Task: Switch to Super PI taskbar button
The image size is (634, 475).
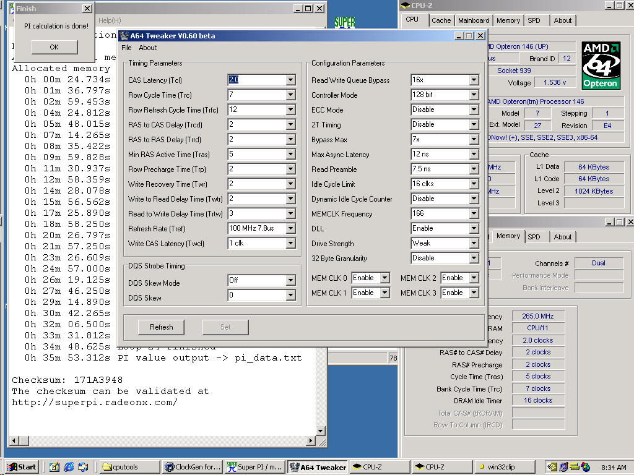Action: pos(255,467)
